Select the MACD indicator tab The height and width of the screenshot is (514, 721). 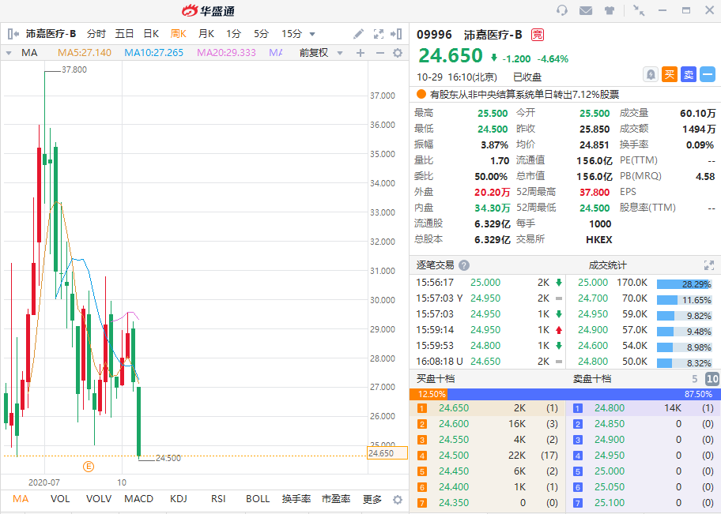pos(138,499)
